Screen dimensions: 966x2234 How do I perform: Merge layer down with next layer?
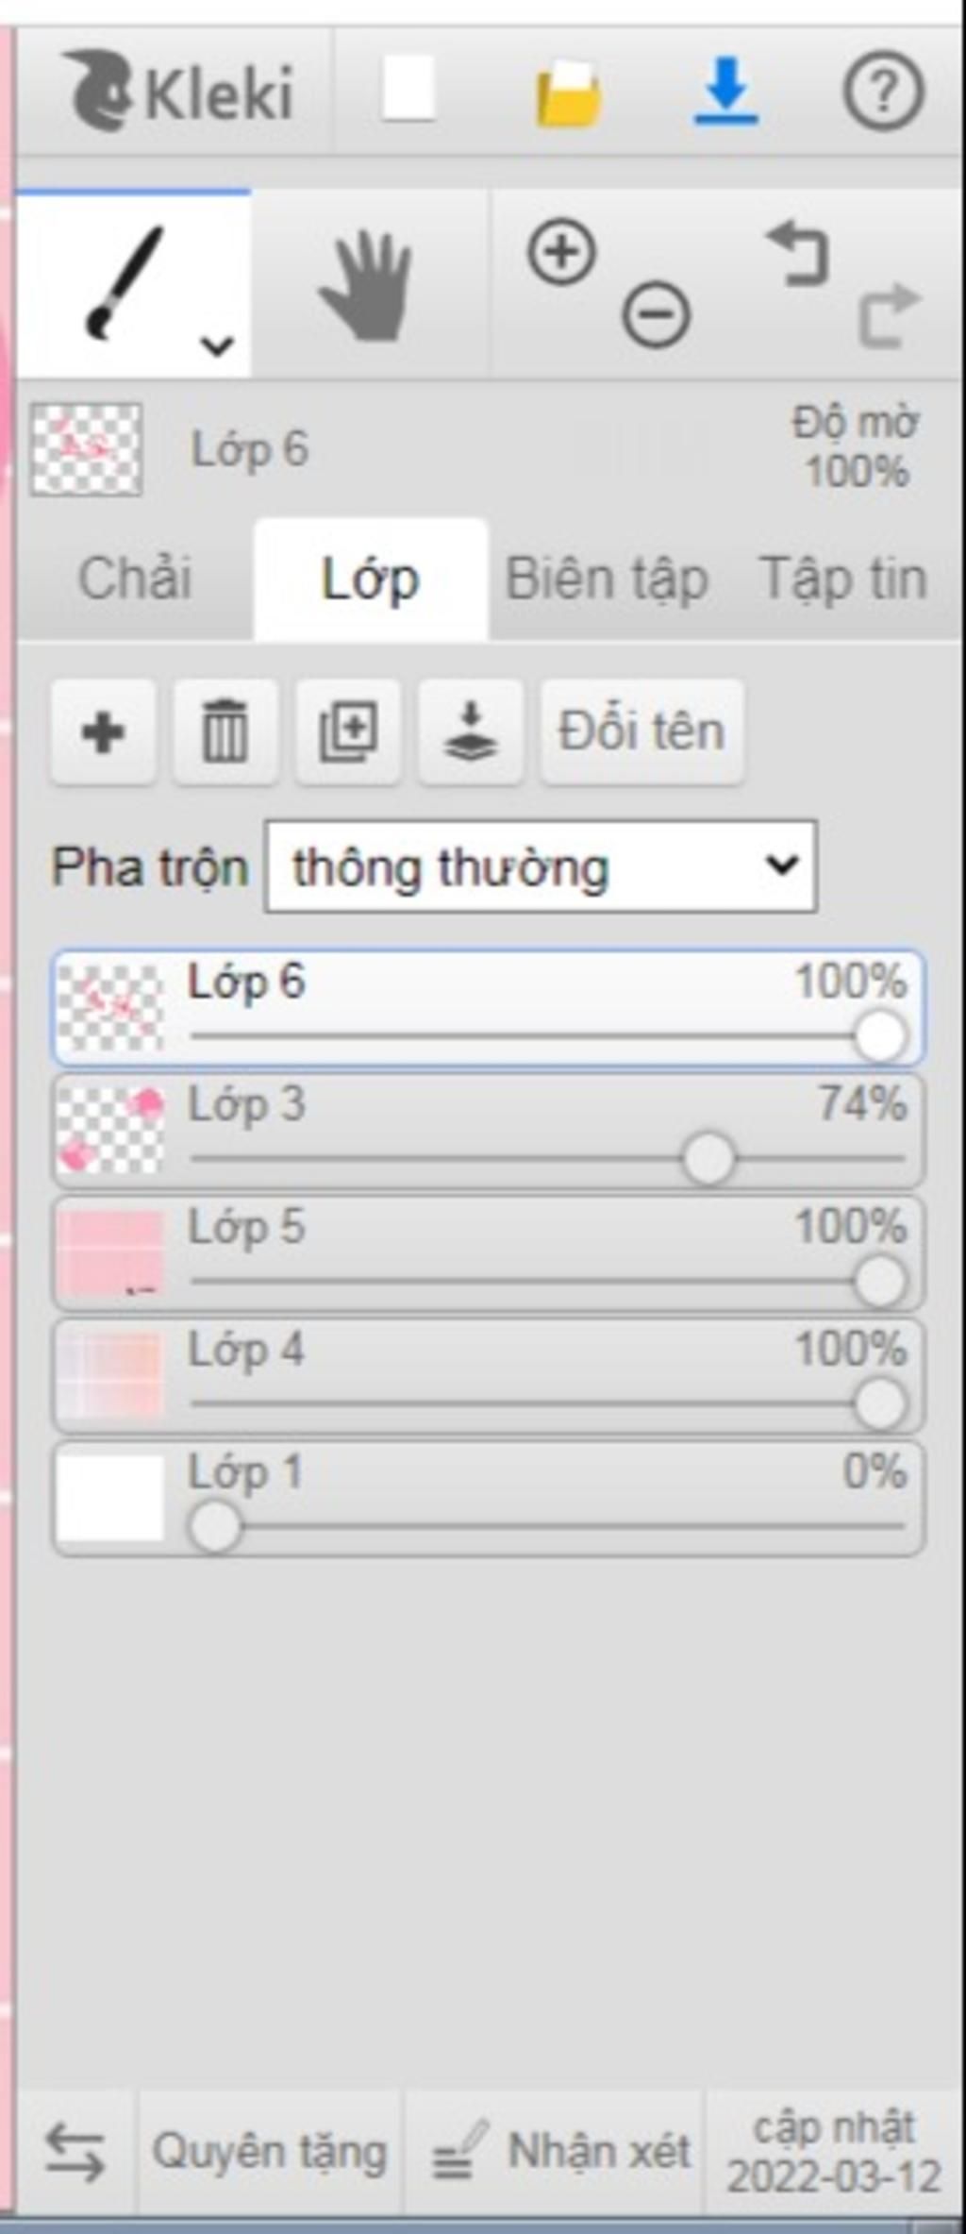tap(471, 731)
